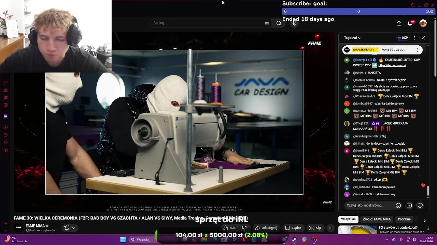Image resolution: width=437 pixels, height=245 pixels.
Task: Click the Udostępnij share button
Action: pyautogui.click(x=266, y=228)
